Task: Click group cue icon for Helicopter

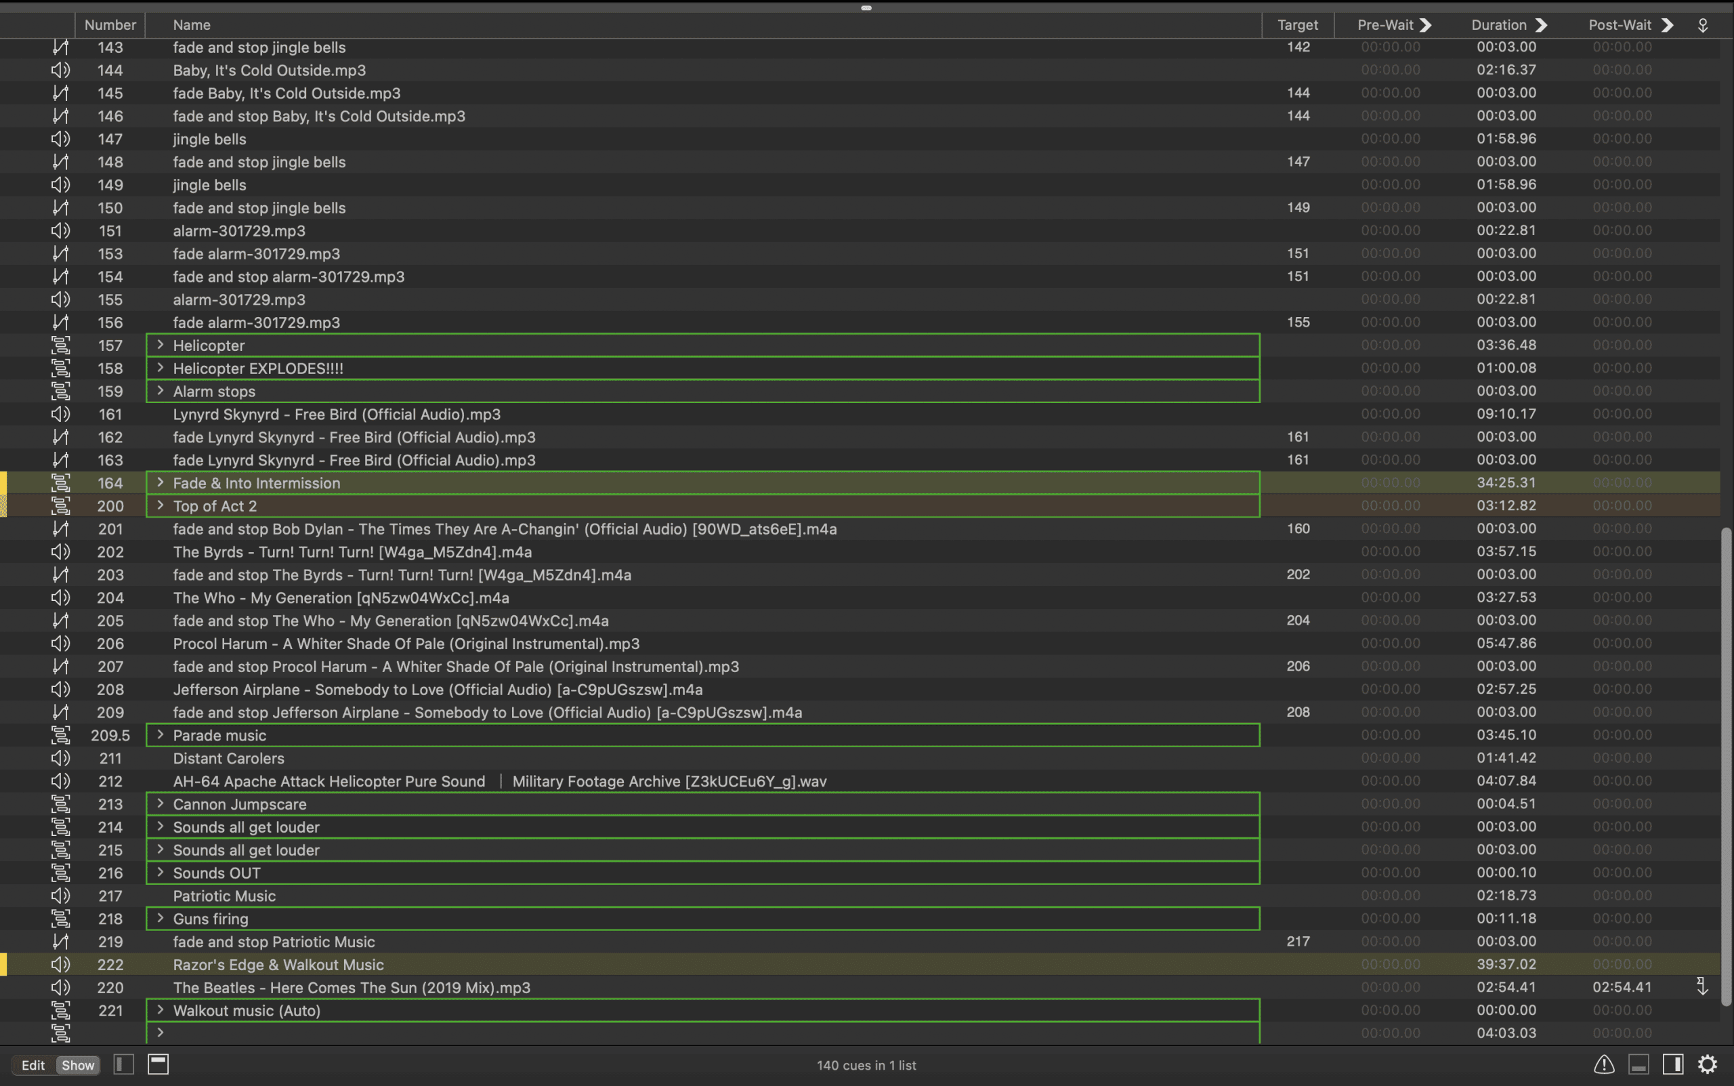Action: 60,346
